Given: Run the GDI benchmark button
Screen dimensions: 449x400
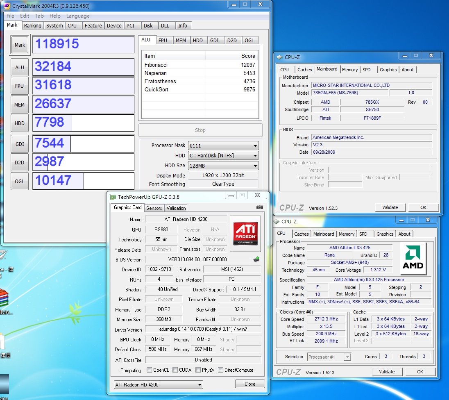Looking at the screenshot, I should [x=20, y=144].
